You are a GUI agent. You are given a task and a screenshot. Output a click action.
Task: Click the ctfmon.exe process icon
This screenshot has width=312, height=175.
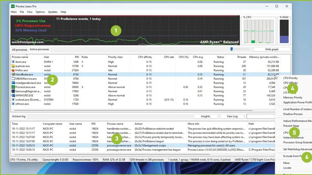[13, 104]
